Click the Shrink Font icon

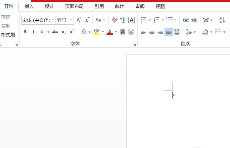click(87, 20)
